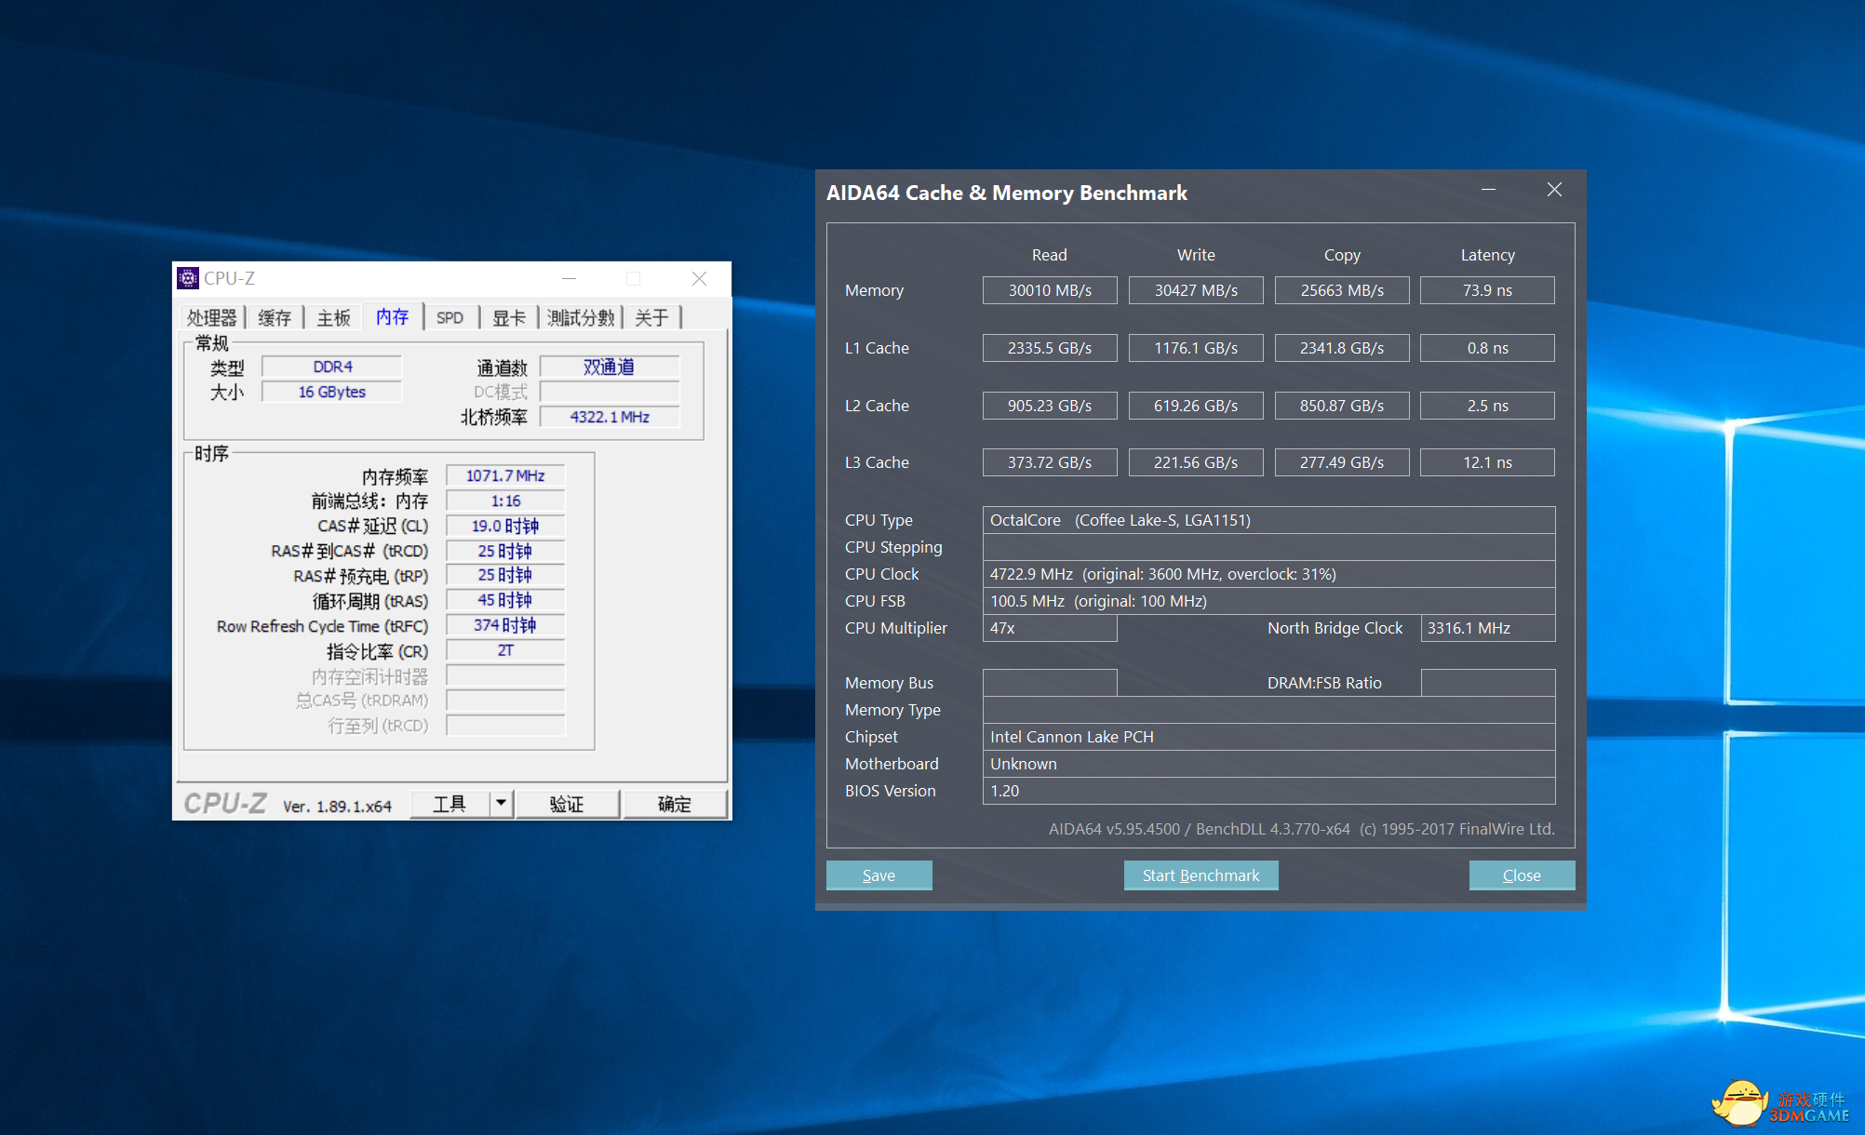This screenshot has width=1865, height=1135.
Task: Click the Memory Copy value 25663 MB/s
Action: (x=1342, y=290)
